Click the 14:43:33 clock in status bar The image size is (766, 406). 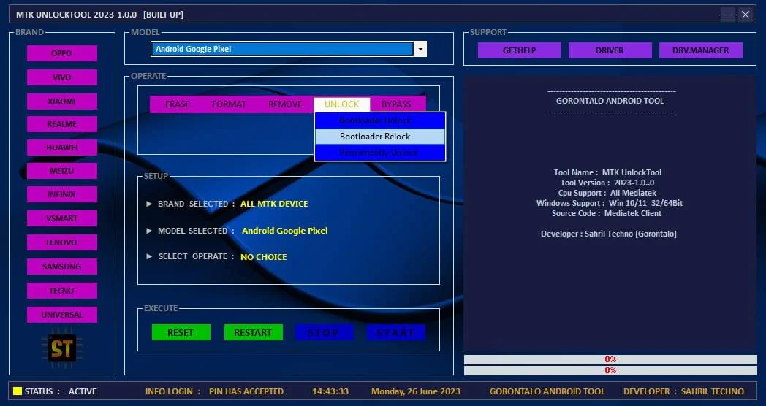point(330,391)
